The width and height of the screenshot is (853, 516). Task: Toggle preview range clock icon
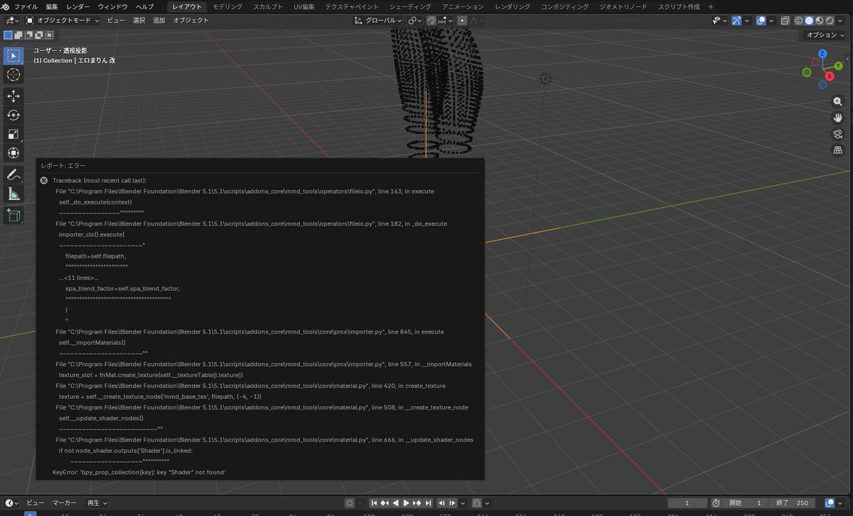(x=716, y=503)
